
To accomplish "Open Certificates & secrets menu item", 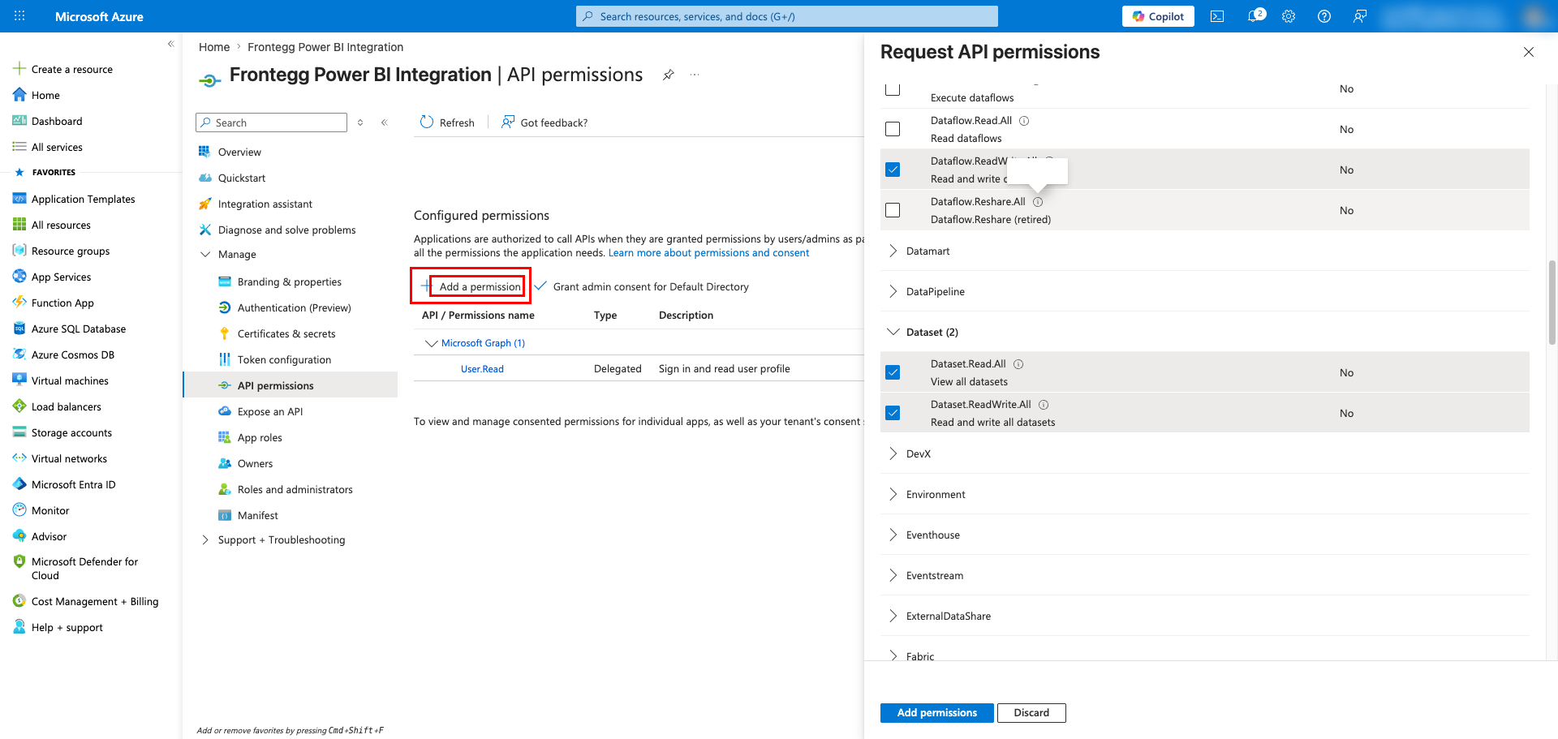I will (x=286, y=333).
